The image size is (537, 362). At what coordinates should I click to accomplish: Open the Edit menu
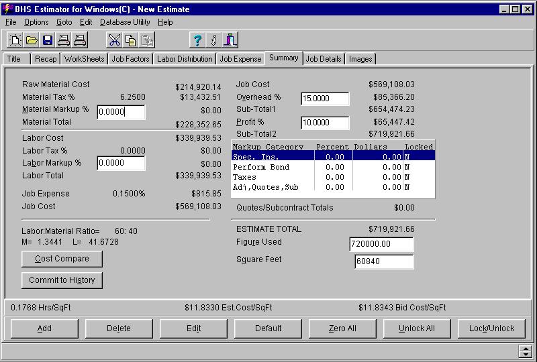point(86,22)
